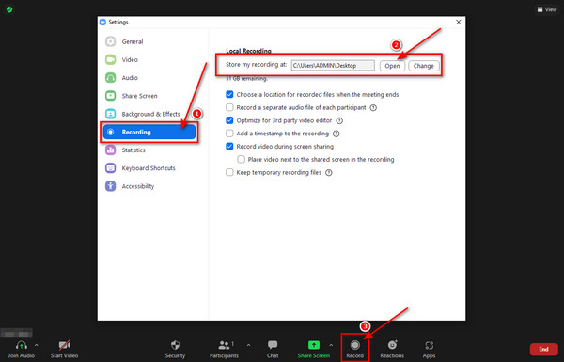This screenshot has width=564, height=362.
Task: Enable separate audio file per participant
Action: (229, 107)
